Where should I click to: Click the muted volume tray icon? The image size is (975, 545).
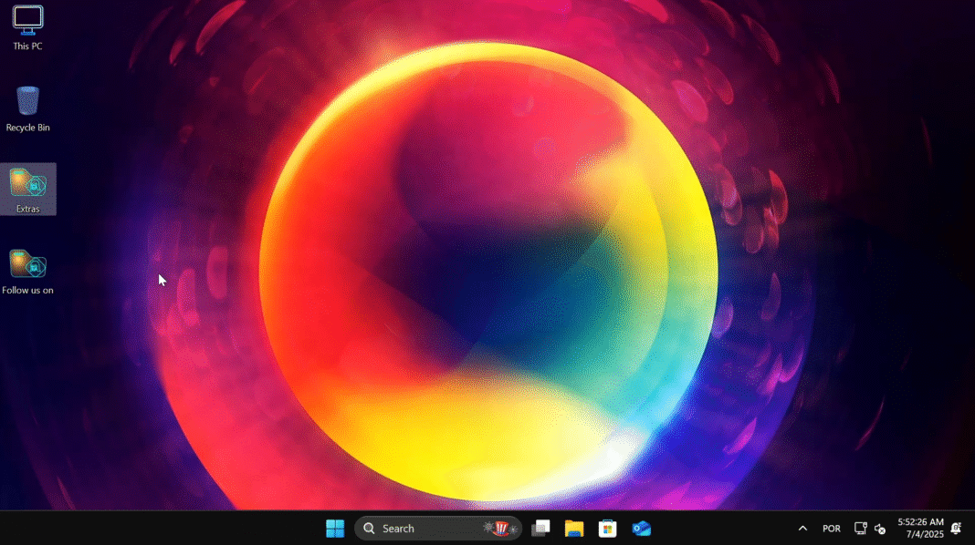880,529
